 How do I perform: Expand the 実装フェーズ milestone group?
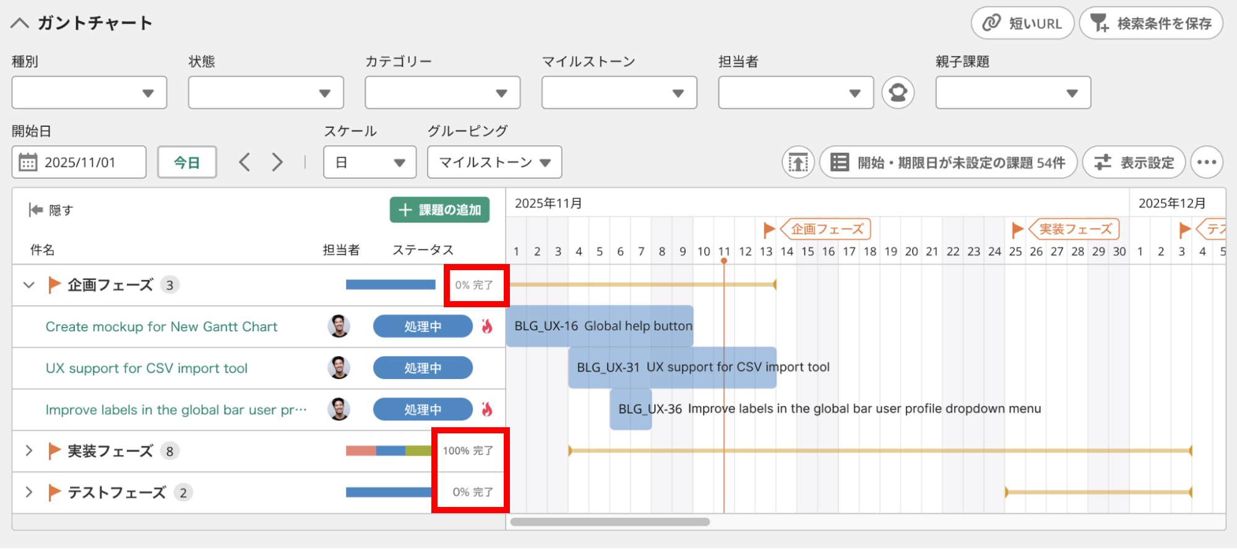point(28,451)
